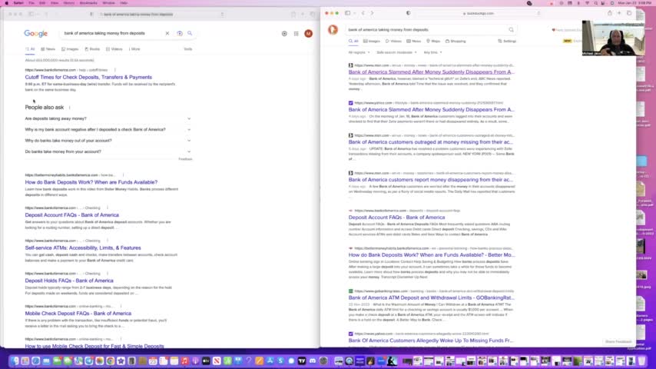
Task: Open the History menu
Action: pos(68,3)
